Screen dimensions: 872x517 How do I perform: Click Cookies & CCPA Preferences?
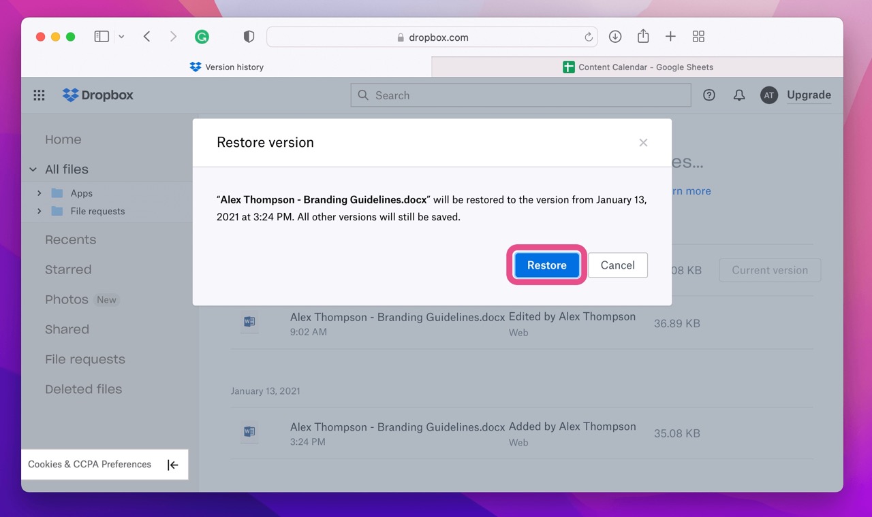[x=89, y=464]
